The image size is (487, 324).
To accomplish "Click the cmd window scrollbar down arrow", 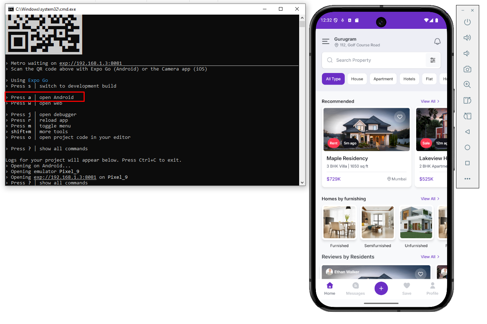I will (302, 183).
